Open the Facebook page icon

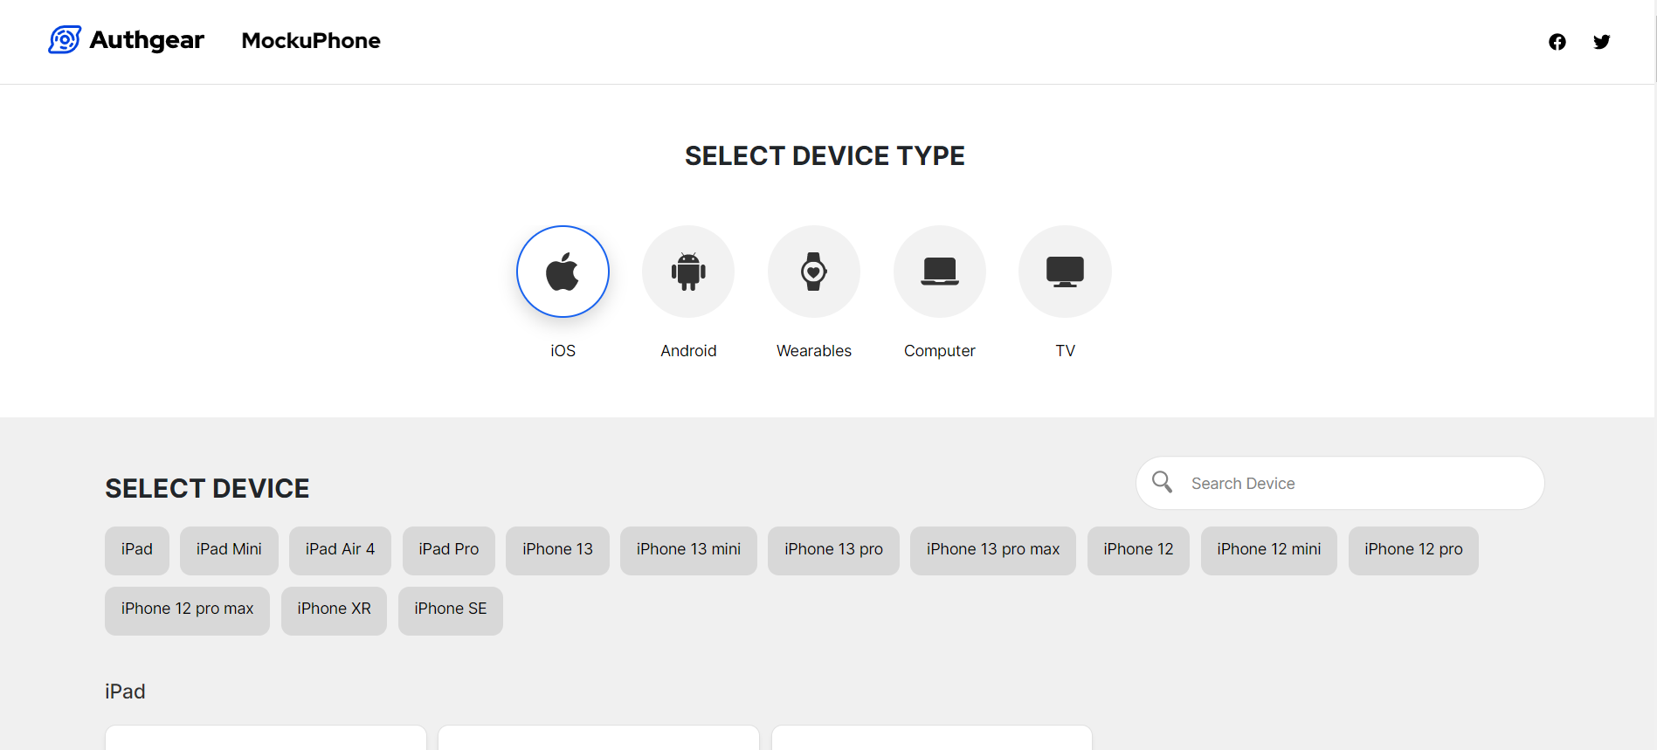click(1557, 42)
